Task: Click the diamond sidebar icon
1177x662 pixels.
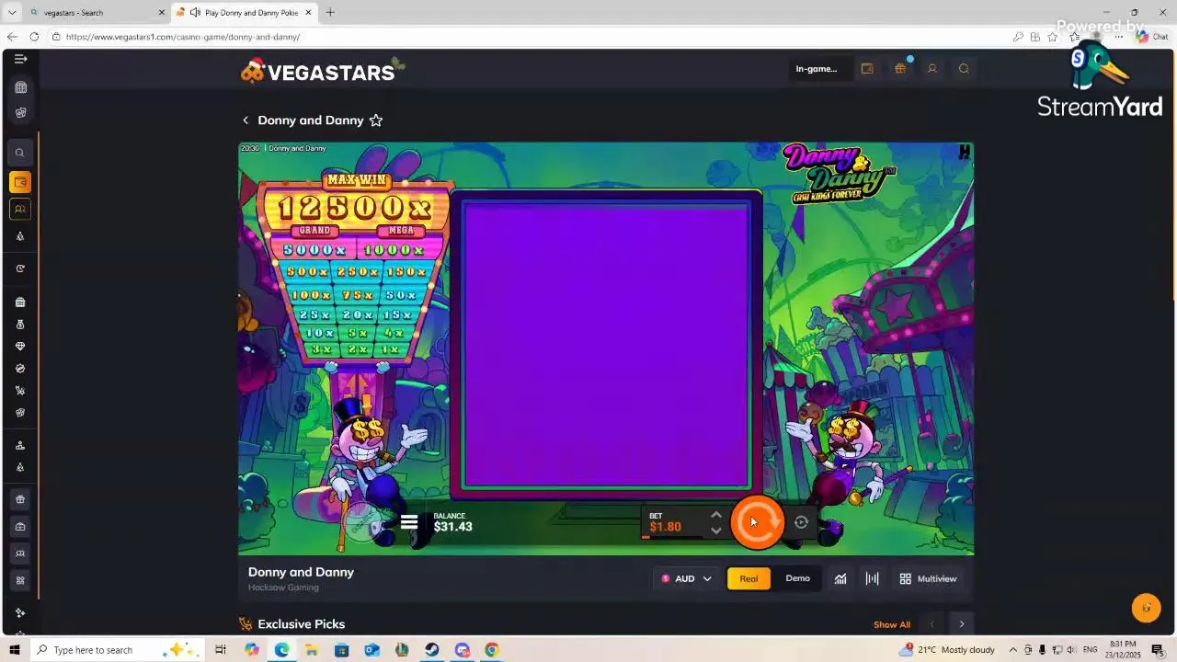Action: 20,347
